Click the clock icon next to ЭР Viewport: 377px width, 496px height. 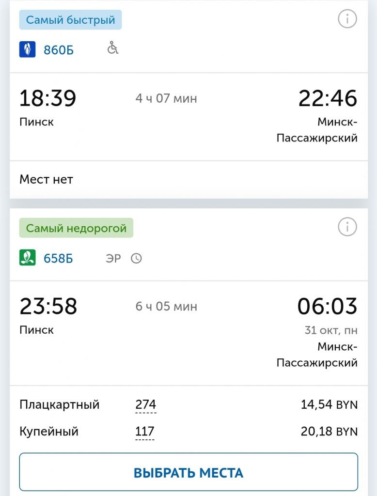tap(137, 258)
